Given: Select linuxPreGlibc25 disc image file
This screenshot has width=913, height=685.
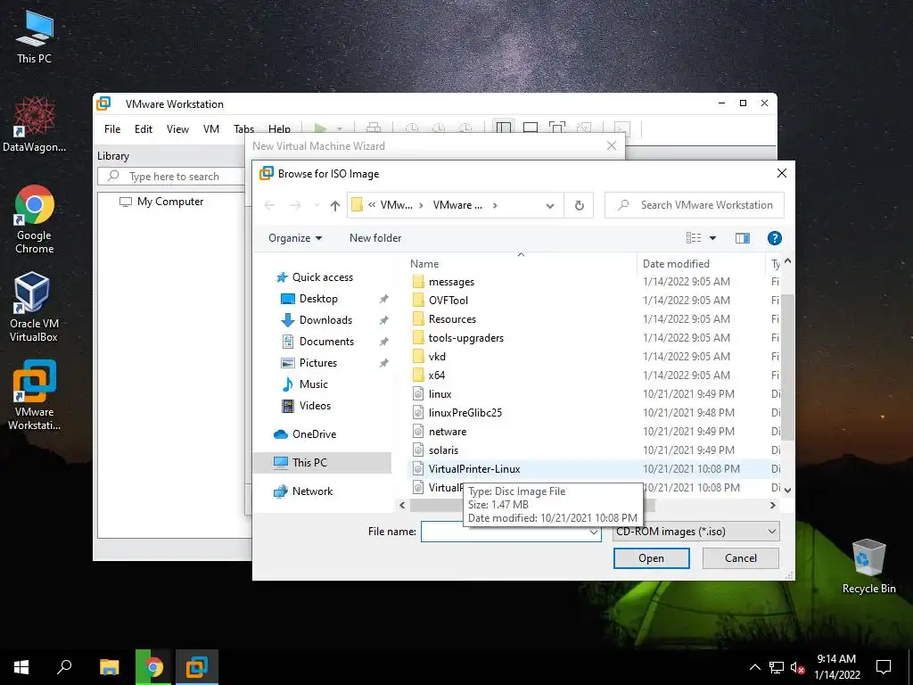Looking at the screenshot, I should point(465,413).
